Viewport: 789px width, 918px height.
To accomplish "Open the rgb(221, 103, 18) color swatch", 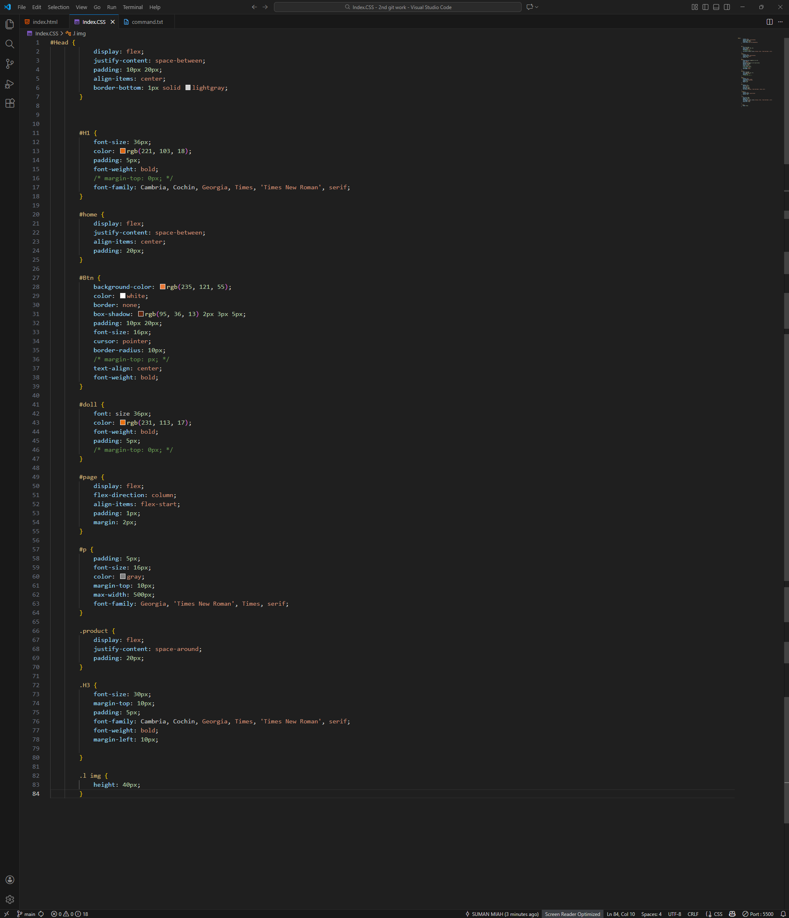I will pyautogui.click(x=123, y=151).
